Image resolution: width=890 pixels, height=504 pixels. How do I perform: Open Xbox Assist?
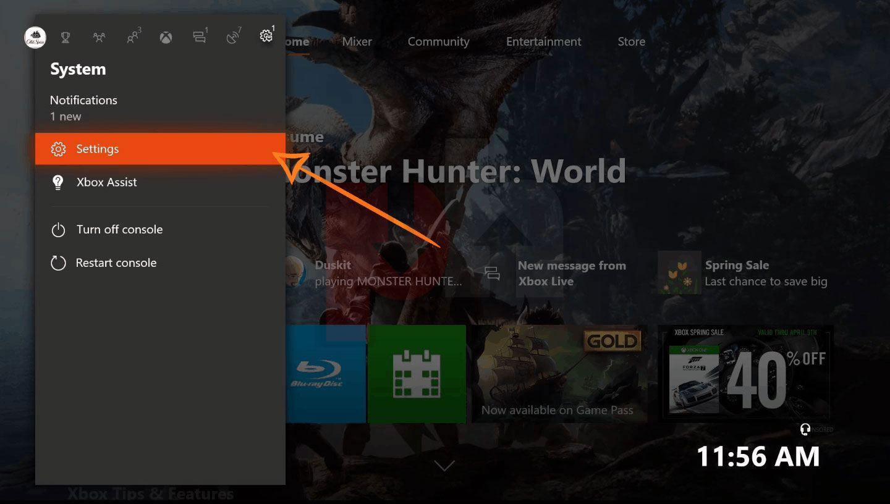coord(160,182)
